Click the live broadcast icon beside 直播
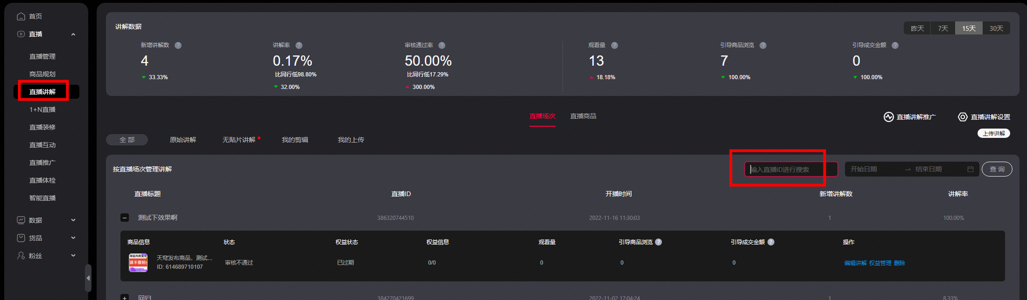Screen dimensions: 1027x300 [x=21, y=34]
